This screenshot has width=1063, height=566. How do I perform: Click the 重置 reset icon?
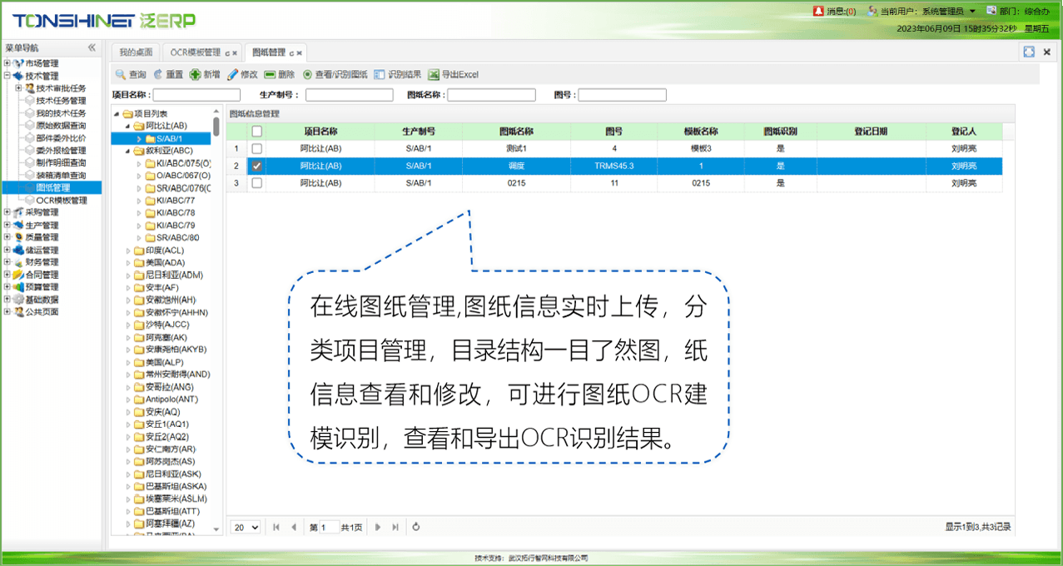click(158, 75)
